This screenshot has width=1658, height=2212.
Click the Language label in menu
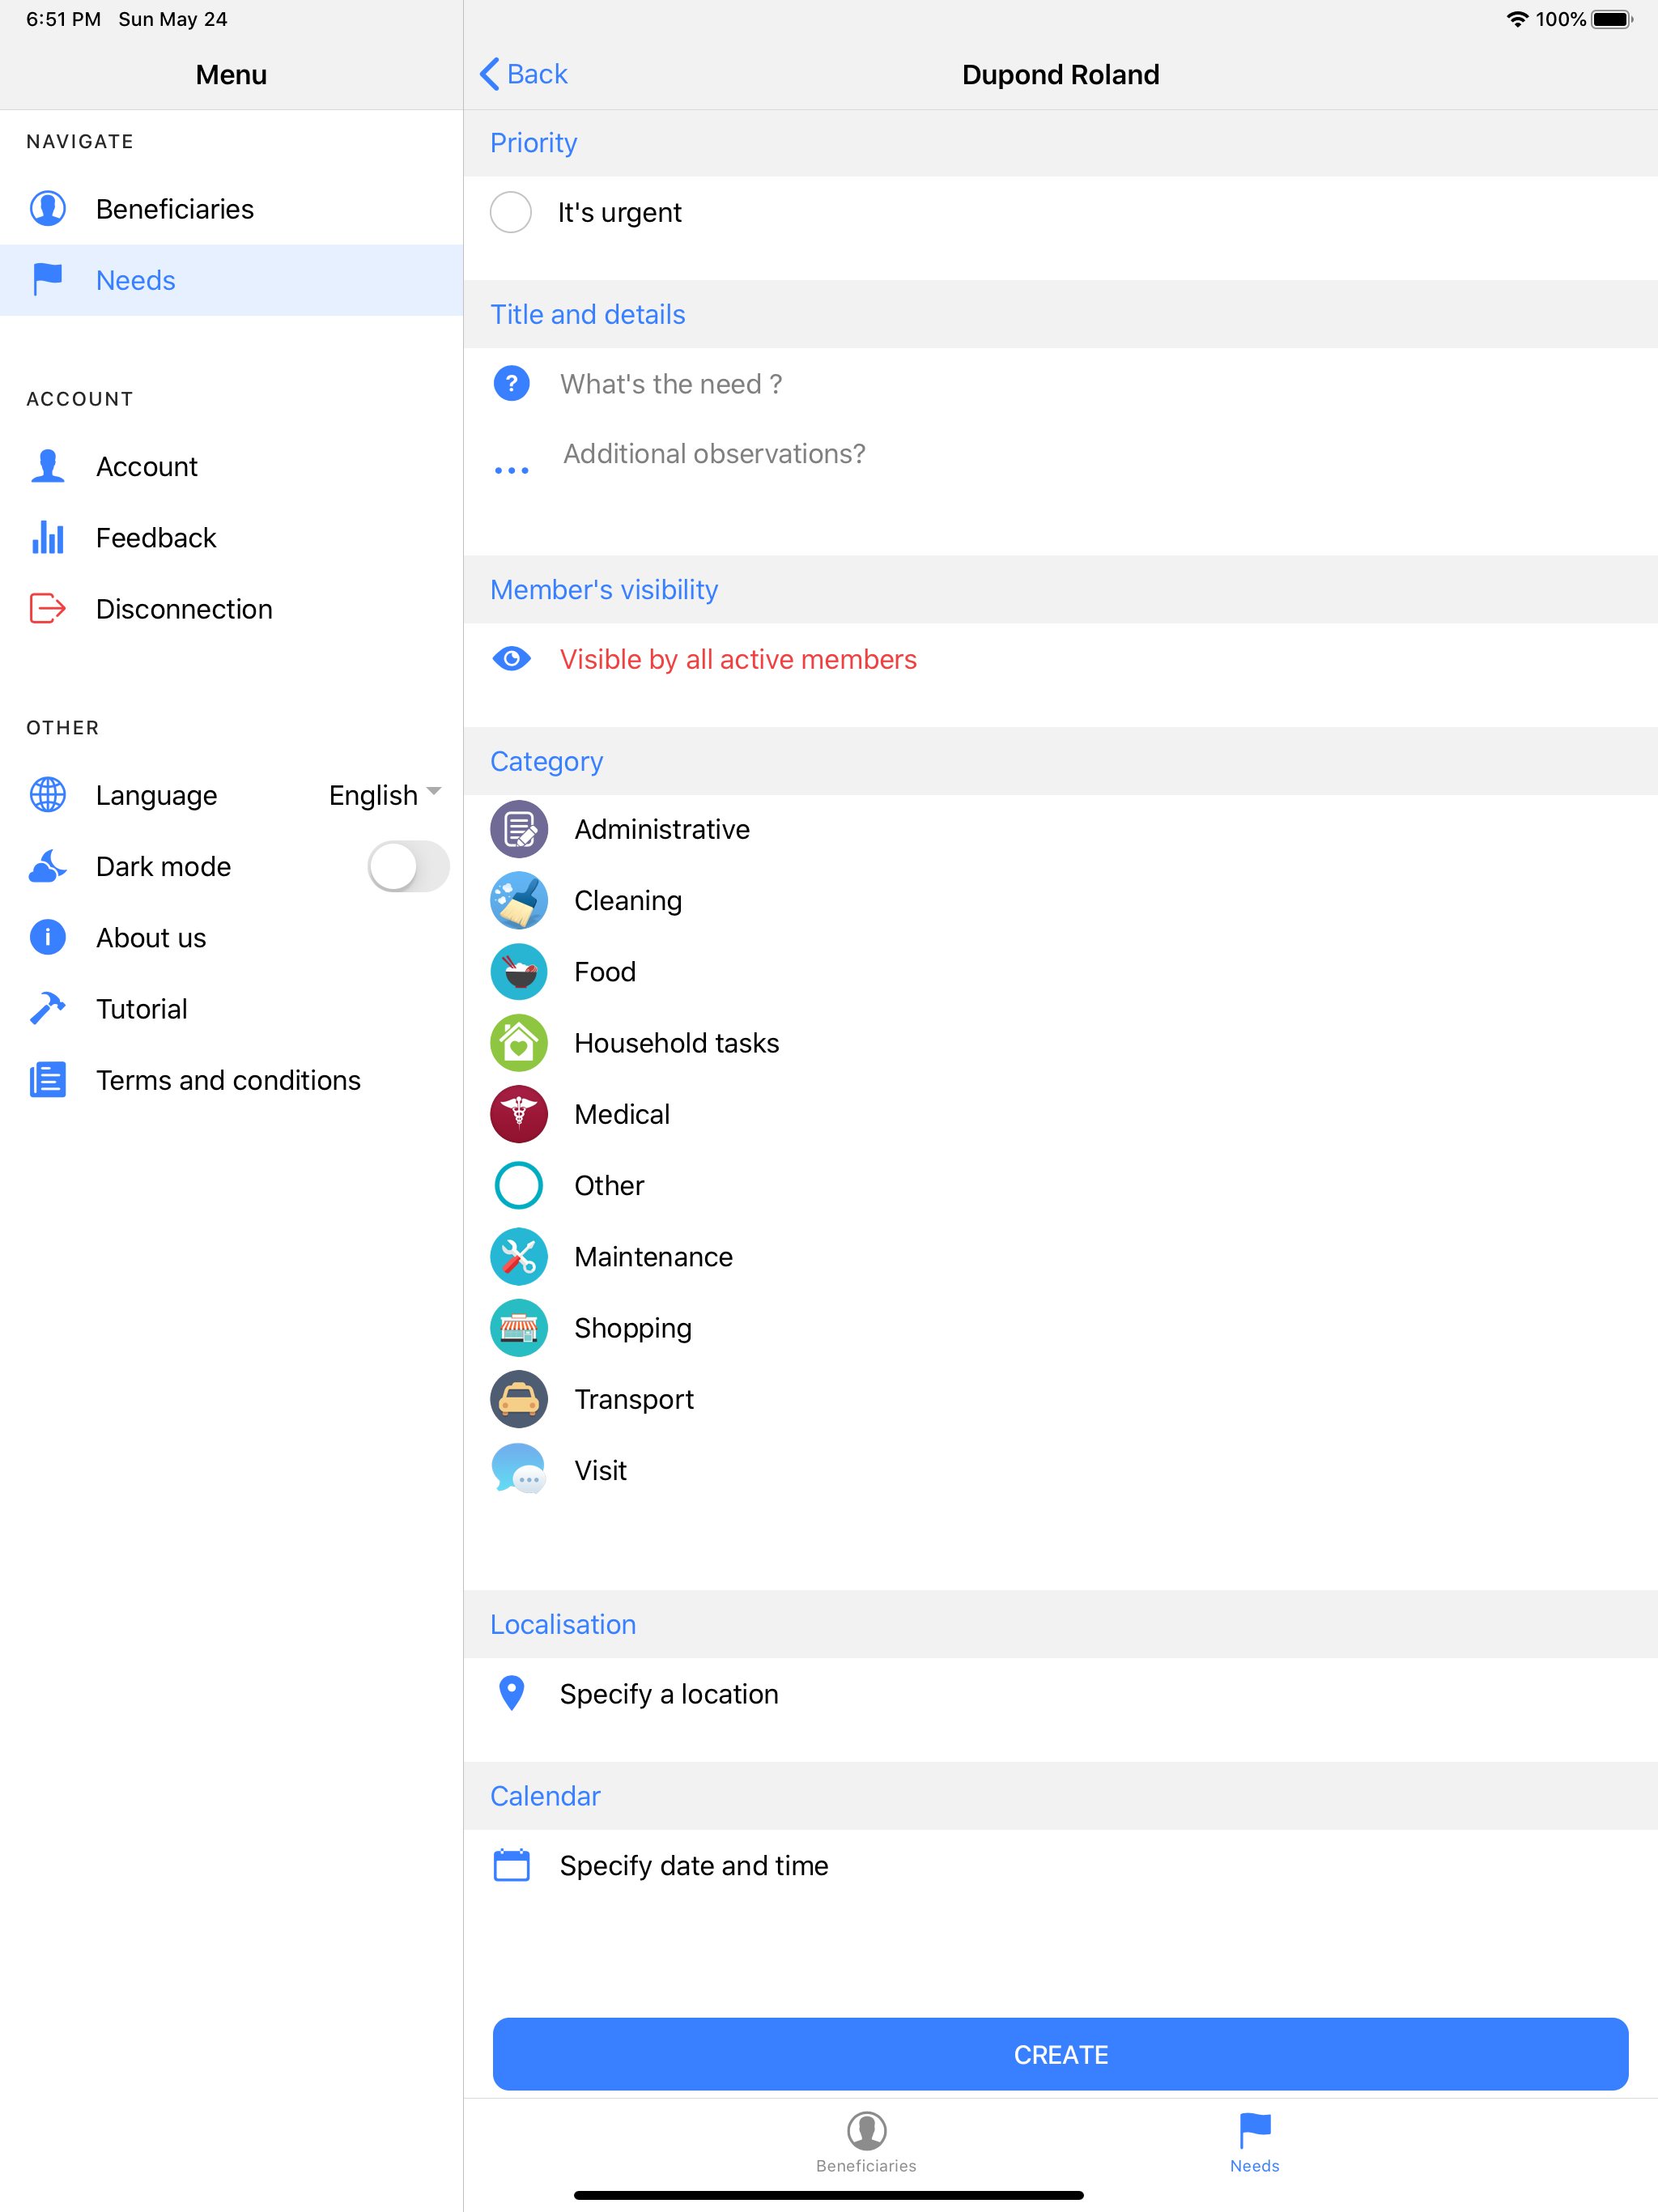click(157, 795)
